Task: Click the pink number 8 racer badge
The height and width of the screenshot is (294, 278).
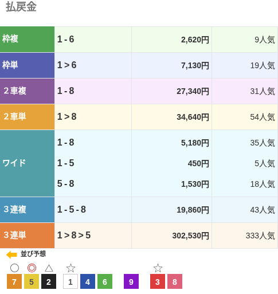Action: [x=175, y=281]
